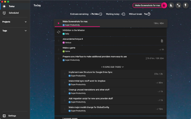This screenshot has height=119, width=191.
Task: Click the repeat icon on Inhibition is the Mission
Action: (x=59, y=32)
